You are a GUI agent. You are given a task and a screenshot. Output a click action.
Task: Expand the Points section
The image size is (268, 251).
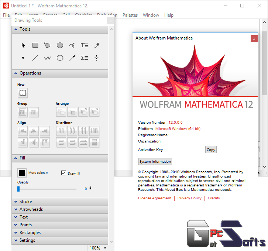[60, 225]
